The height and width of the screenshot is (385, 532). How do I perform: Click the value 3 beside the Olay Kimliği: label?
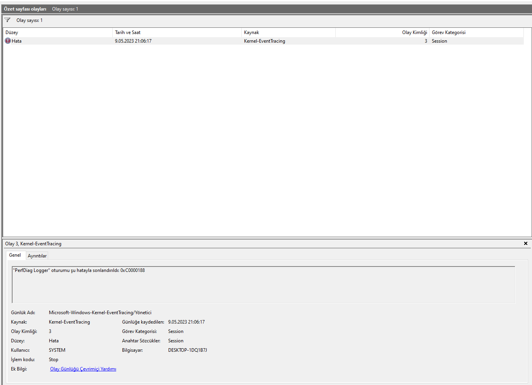[x=50, y=331]
